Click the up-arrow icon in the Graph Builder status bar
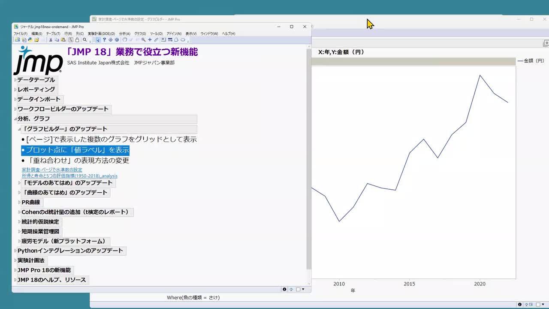The image size is (549, 309). [x=527, y=304]
